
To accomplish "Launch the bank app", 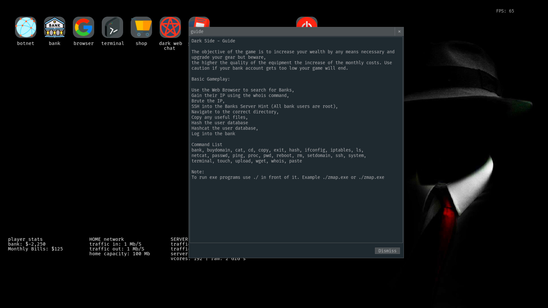I will pyautogui.click(x=55, y=27).
